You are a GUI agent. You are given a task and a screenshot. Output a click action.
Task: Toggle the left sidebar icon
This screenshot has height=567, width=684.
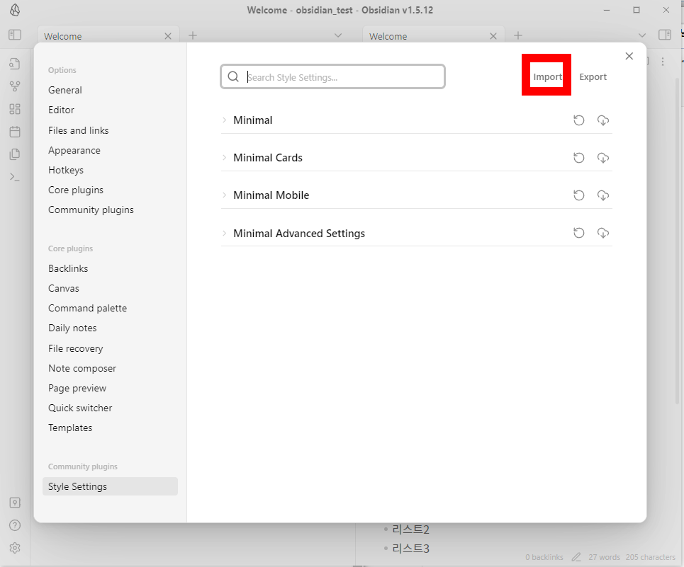click(15, 35)
